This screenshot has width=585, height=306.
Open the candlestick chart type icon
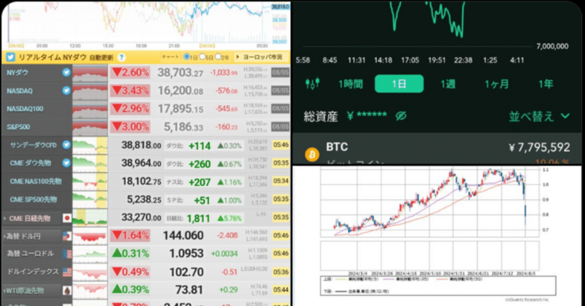coord(312,84)
